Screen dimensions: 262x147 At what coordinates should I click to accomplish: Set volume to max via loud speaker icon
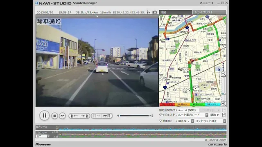pos(151,116)
